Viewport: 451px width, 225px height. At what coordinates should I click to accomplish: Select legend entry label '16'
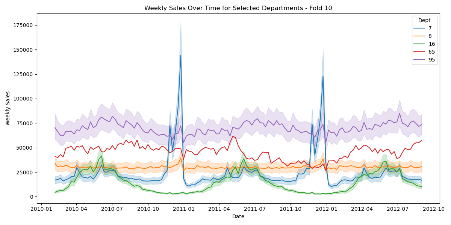tap(432, 44)
